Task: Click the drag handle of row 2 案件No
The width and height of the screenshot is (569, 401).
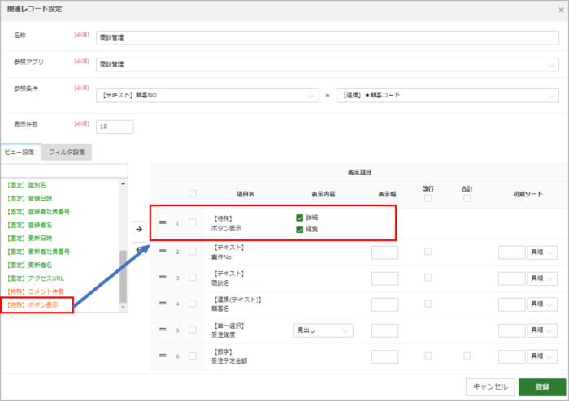Action: (x=163, y=251)
